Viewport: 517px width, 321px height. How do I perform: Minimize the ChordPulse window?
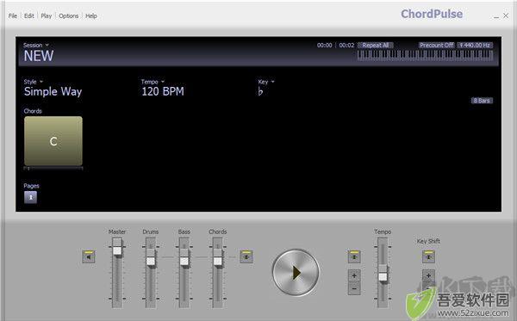[x=496, y=16]
